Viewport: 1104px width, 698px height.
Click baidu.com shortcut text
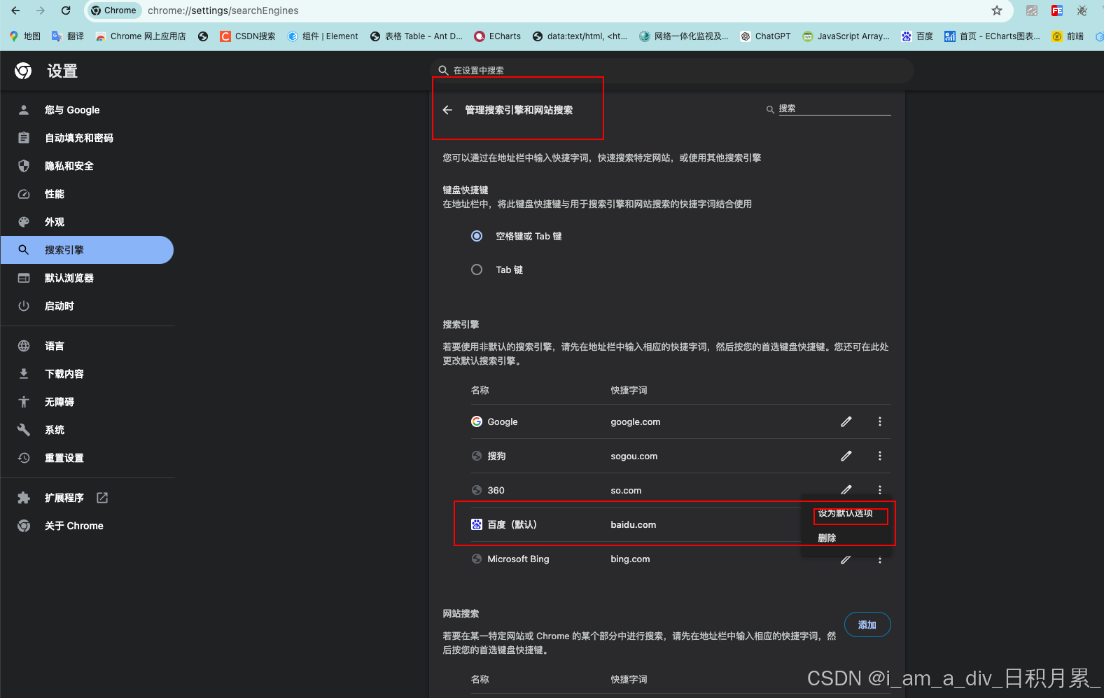tap(634, 524)
